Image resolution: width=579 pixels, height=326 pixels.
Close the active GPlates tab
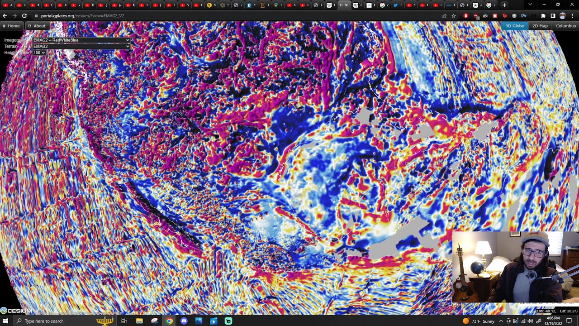tap(346, 5)
